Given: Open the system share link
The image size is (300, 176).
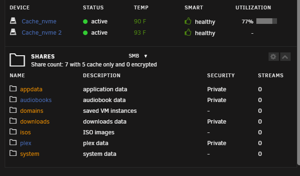Looking at the screenshot, I should coord(30,154).
